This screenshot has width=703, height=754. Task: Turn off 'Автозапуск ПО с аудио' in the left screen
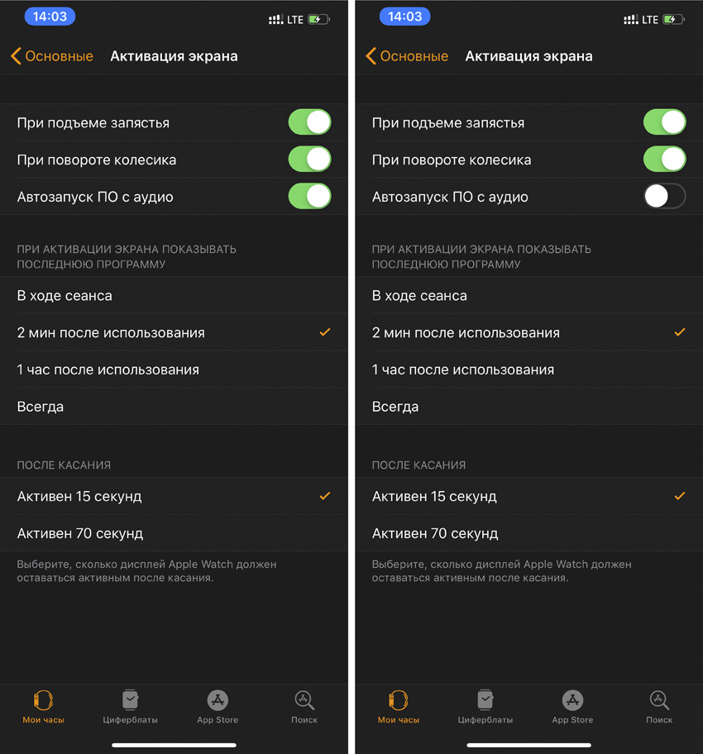click(310, 196)
